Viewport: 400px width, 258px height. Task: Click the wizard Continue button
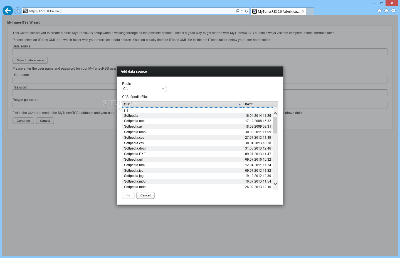tap(23, 121)
